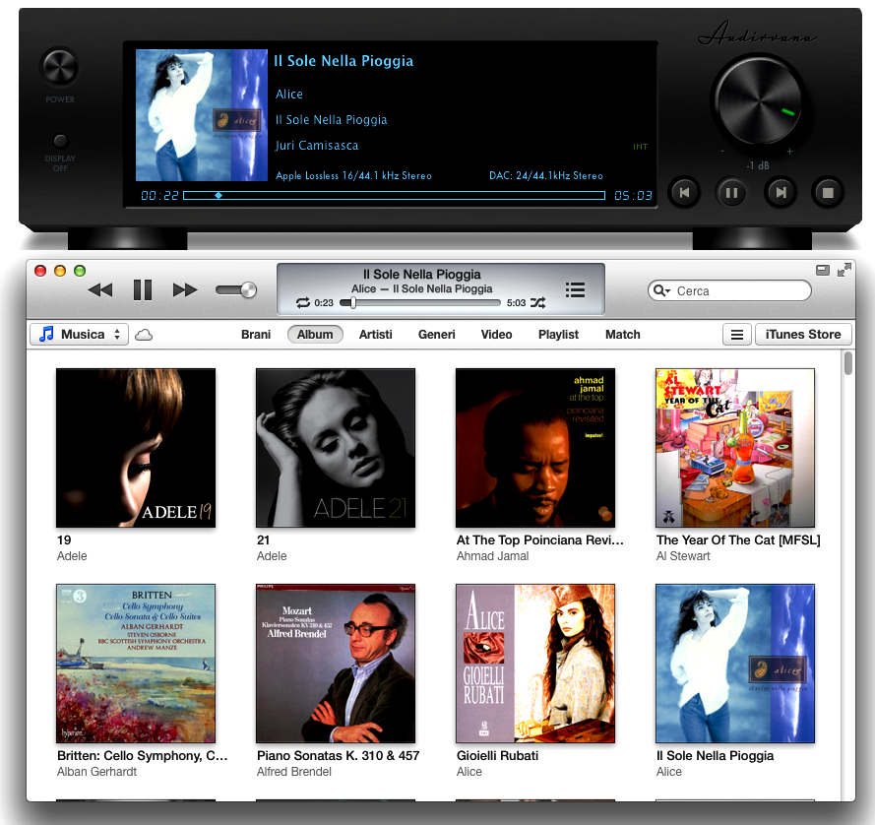Image resolution: width=875 pixels, height=825 pixels.
Task: Click album title '19'
Action: tap(64, 540)
